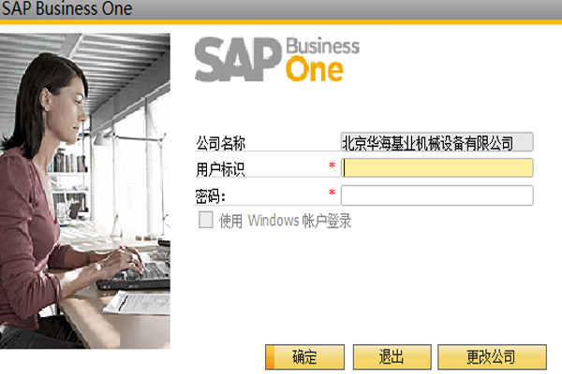Exit using the 退出 button
This screenshot has height=374, width=562.
(x=392, y=357)
